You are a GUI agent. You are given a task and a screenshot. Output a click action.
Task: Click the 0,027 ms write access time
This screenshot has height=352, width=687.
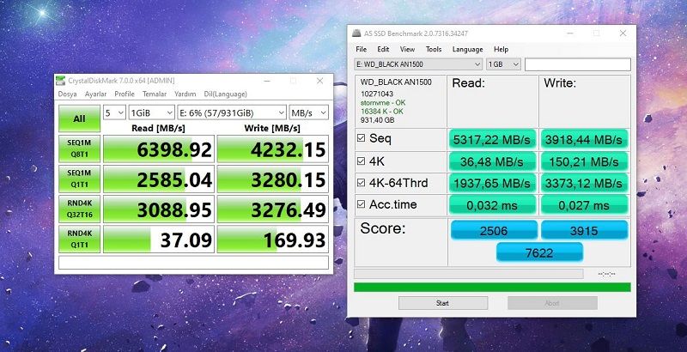(584, 205)
